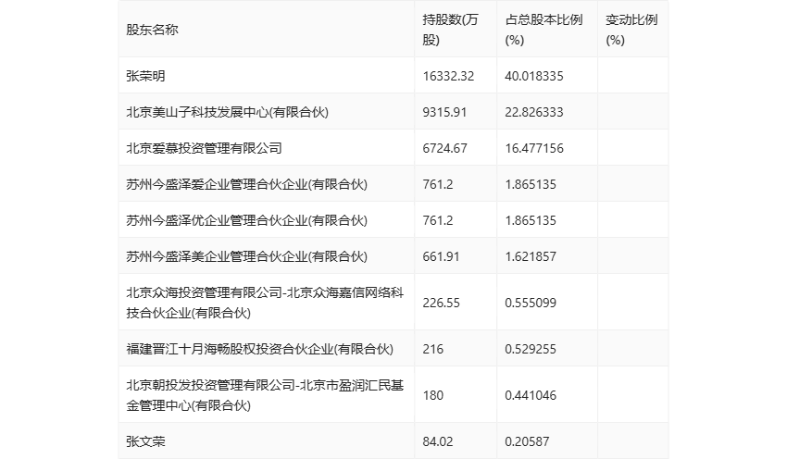
Task: Click 苏州今盛泽爱企业管理合伙企业 shareholder name
Action: click(x=246, y=184)
